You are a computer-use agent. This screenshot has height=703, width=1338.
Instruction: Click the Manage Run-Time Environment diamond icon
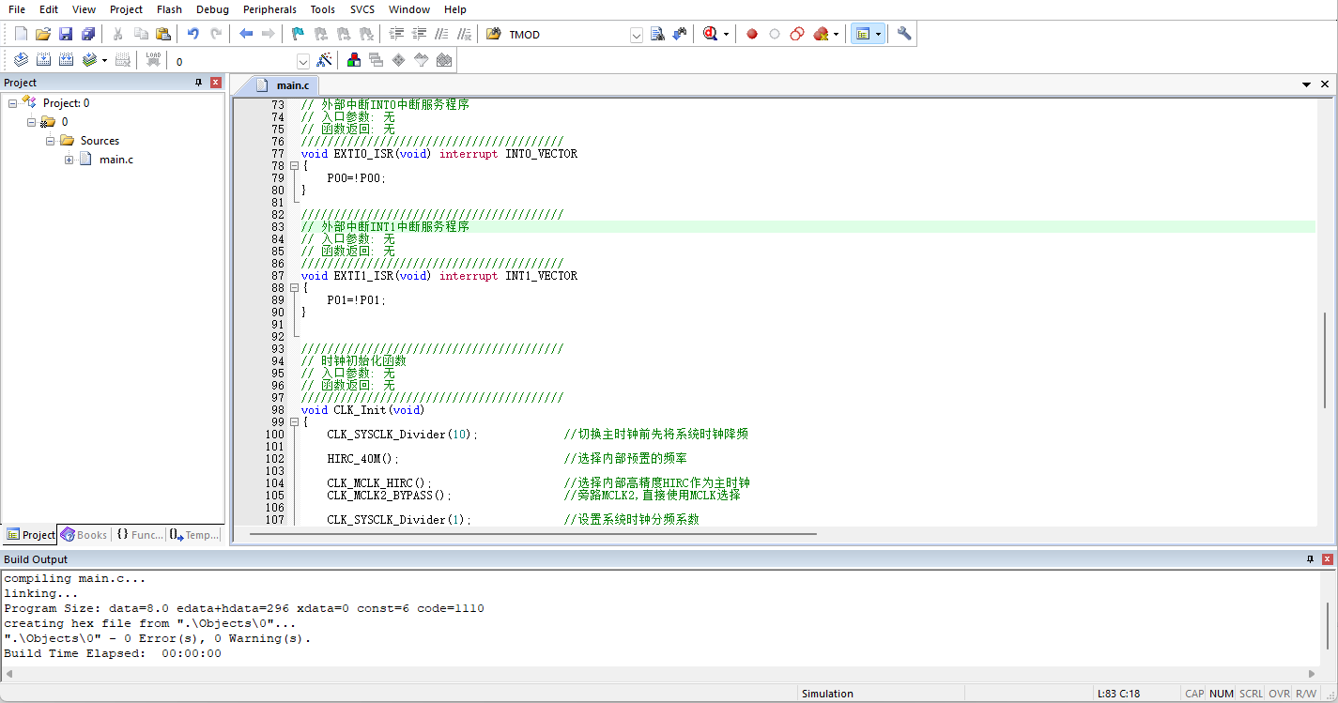[399, 60]
